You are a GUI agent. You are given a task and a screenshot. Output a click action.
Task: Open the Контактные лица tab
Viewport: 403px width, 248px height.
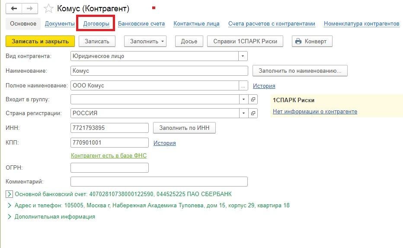[x=196, y=24]
